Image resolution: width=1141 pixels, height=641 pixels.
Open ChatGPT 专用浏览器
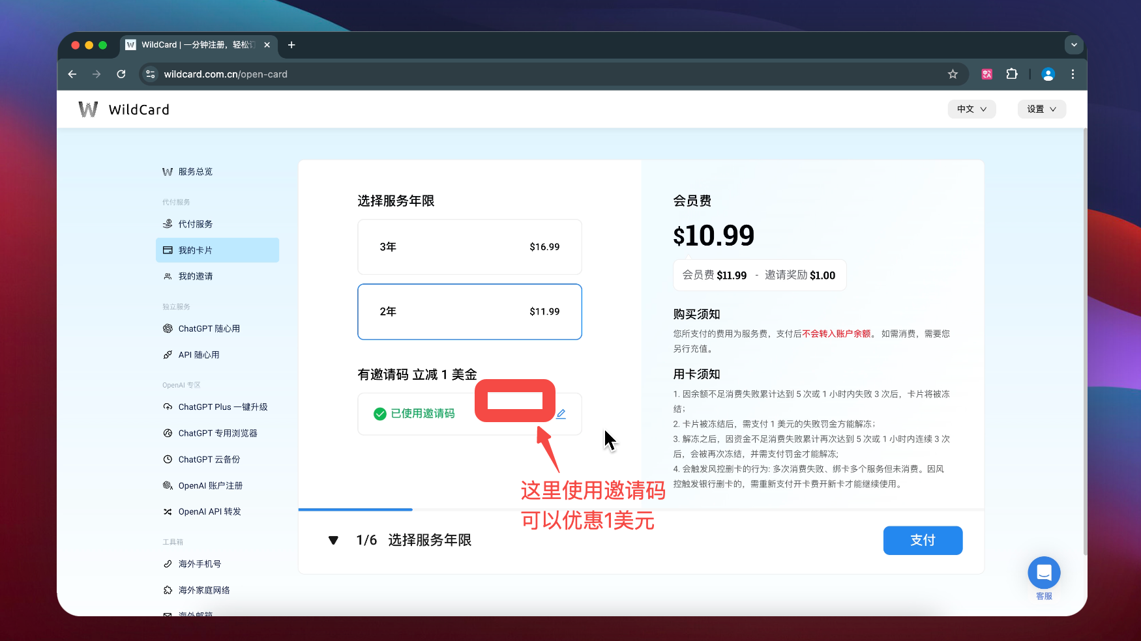(217, 433)
